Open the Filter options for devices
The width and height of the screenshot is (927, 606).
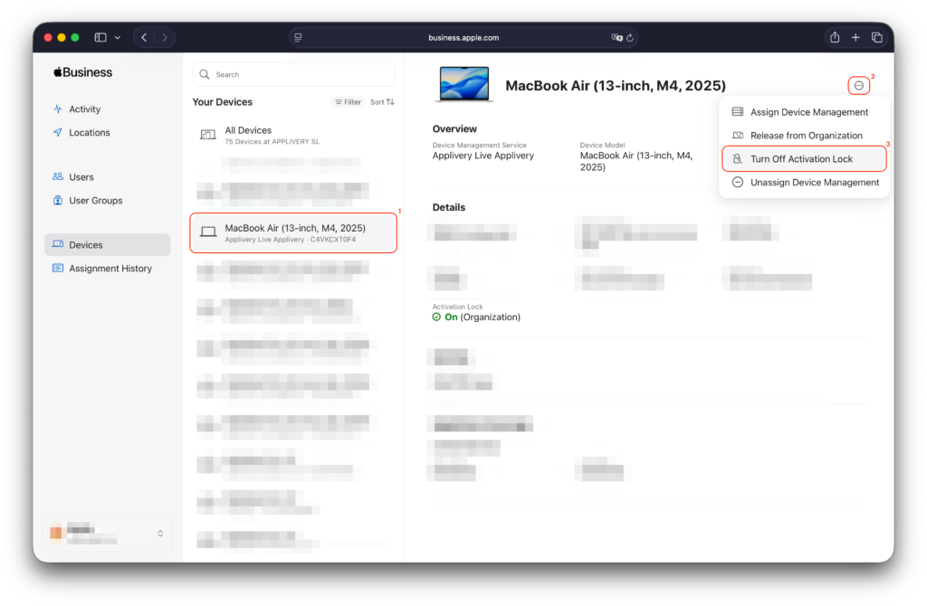click(x=348, y=102)
